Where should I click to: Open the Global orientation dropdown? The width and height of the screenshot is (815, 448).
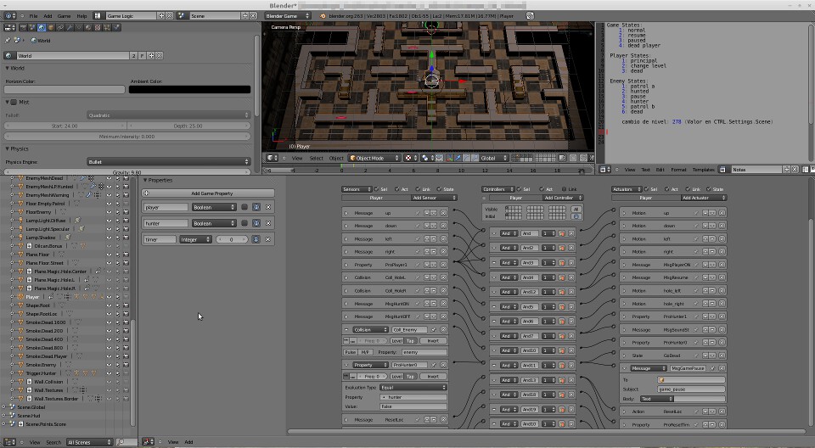point(492,158)
